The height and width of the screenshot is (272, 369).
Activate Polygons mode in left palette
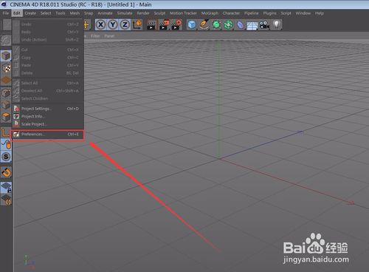click(6, 117)
